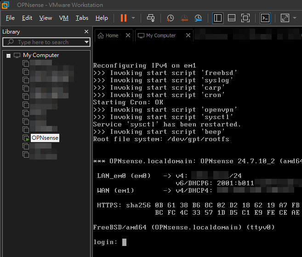Click the 'Library' panel title
This screenshot has height=257, width=302.
coord(11,32)
